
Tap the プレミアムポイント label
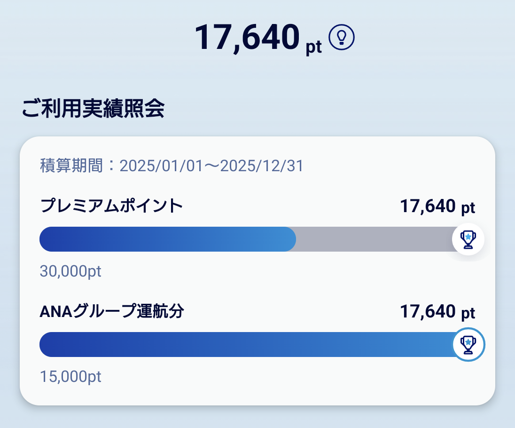click(x=111, y=206)
